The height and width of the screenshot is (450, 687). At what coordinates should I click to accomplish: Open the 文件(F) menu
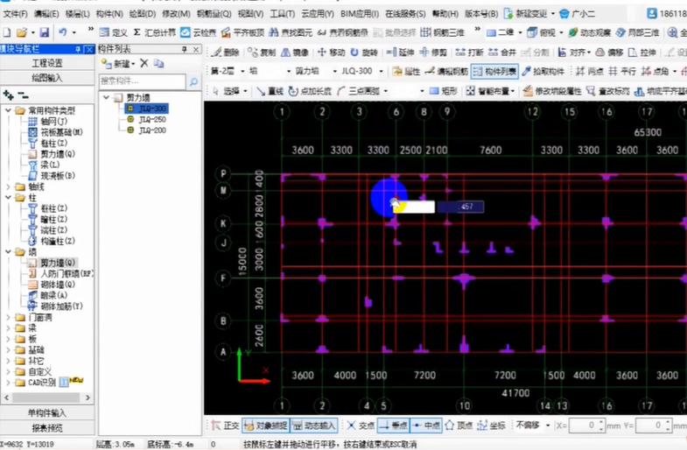(16, 14)
